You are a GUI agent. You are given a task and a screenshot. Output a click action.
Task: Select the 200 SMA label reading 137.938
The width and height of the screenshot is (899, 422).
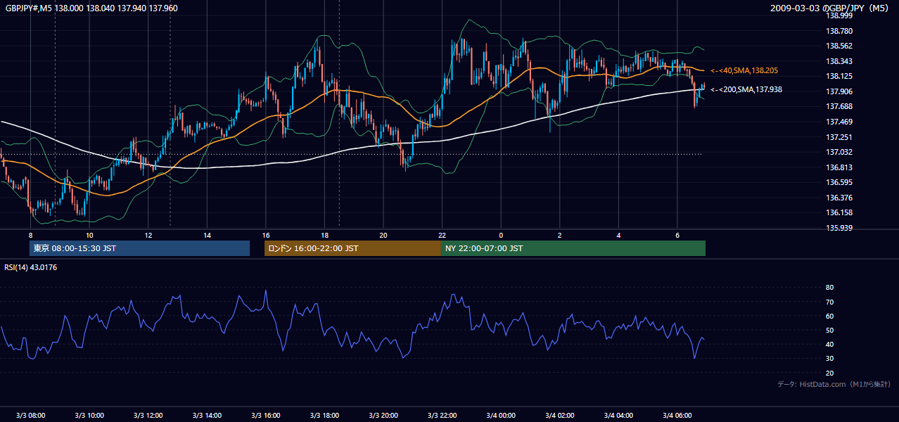point(746,89)
